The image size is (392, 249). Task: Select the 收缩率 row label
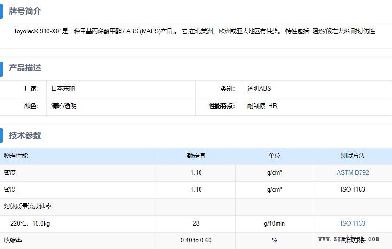pyautogui.click(x=13, y=240)
